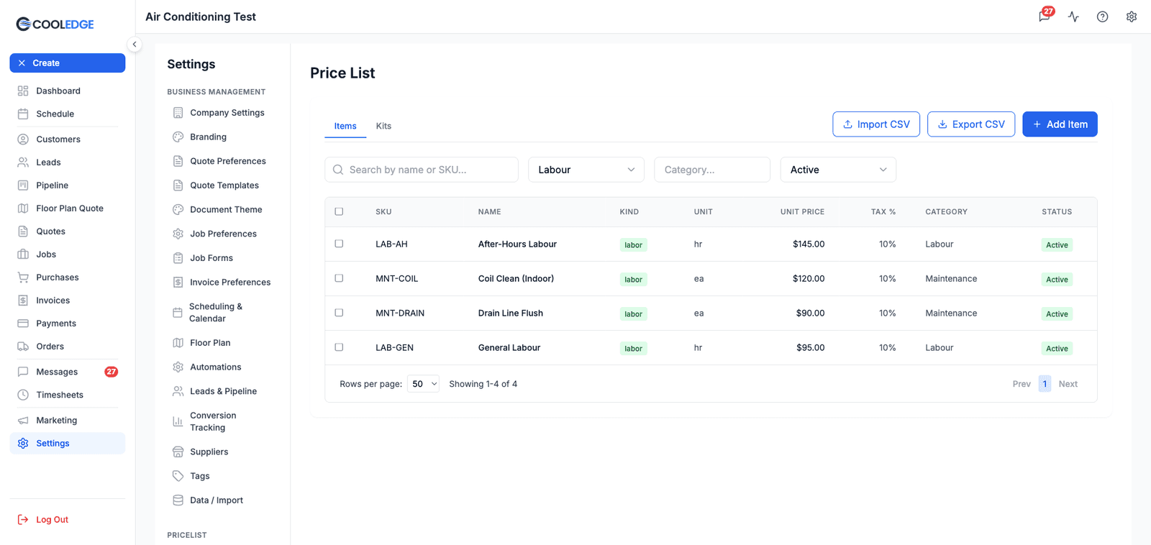1151x545 pixels.
Task: Open the Labour kind filter dropdown
Action: pos(586,170)
